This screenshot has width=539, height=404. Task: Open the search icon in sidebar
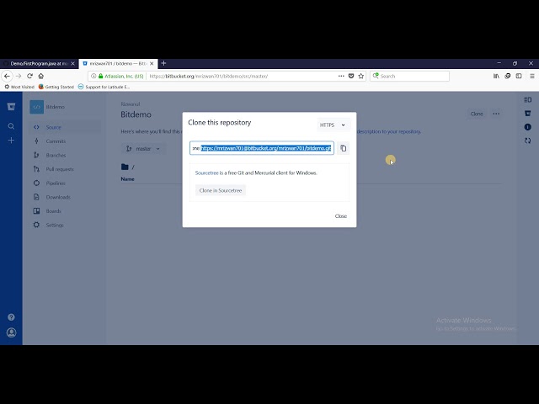coord(11,126)
